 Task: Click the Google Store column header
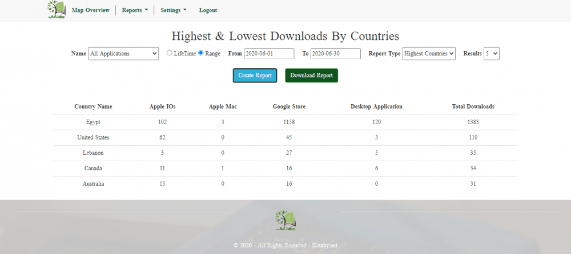289,106
